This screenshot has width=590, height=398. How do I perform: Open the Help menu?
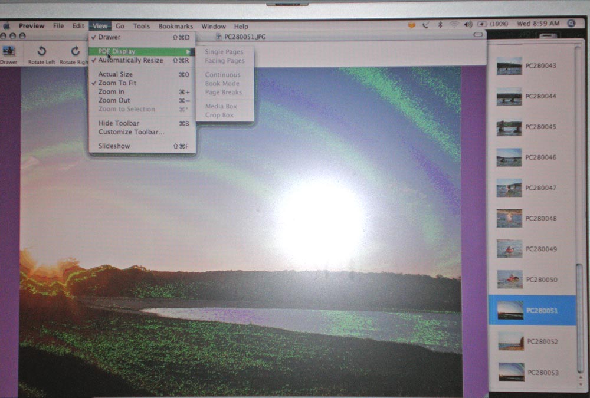pos(241,27)
